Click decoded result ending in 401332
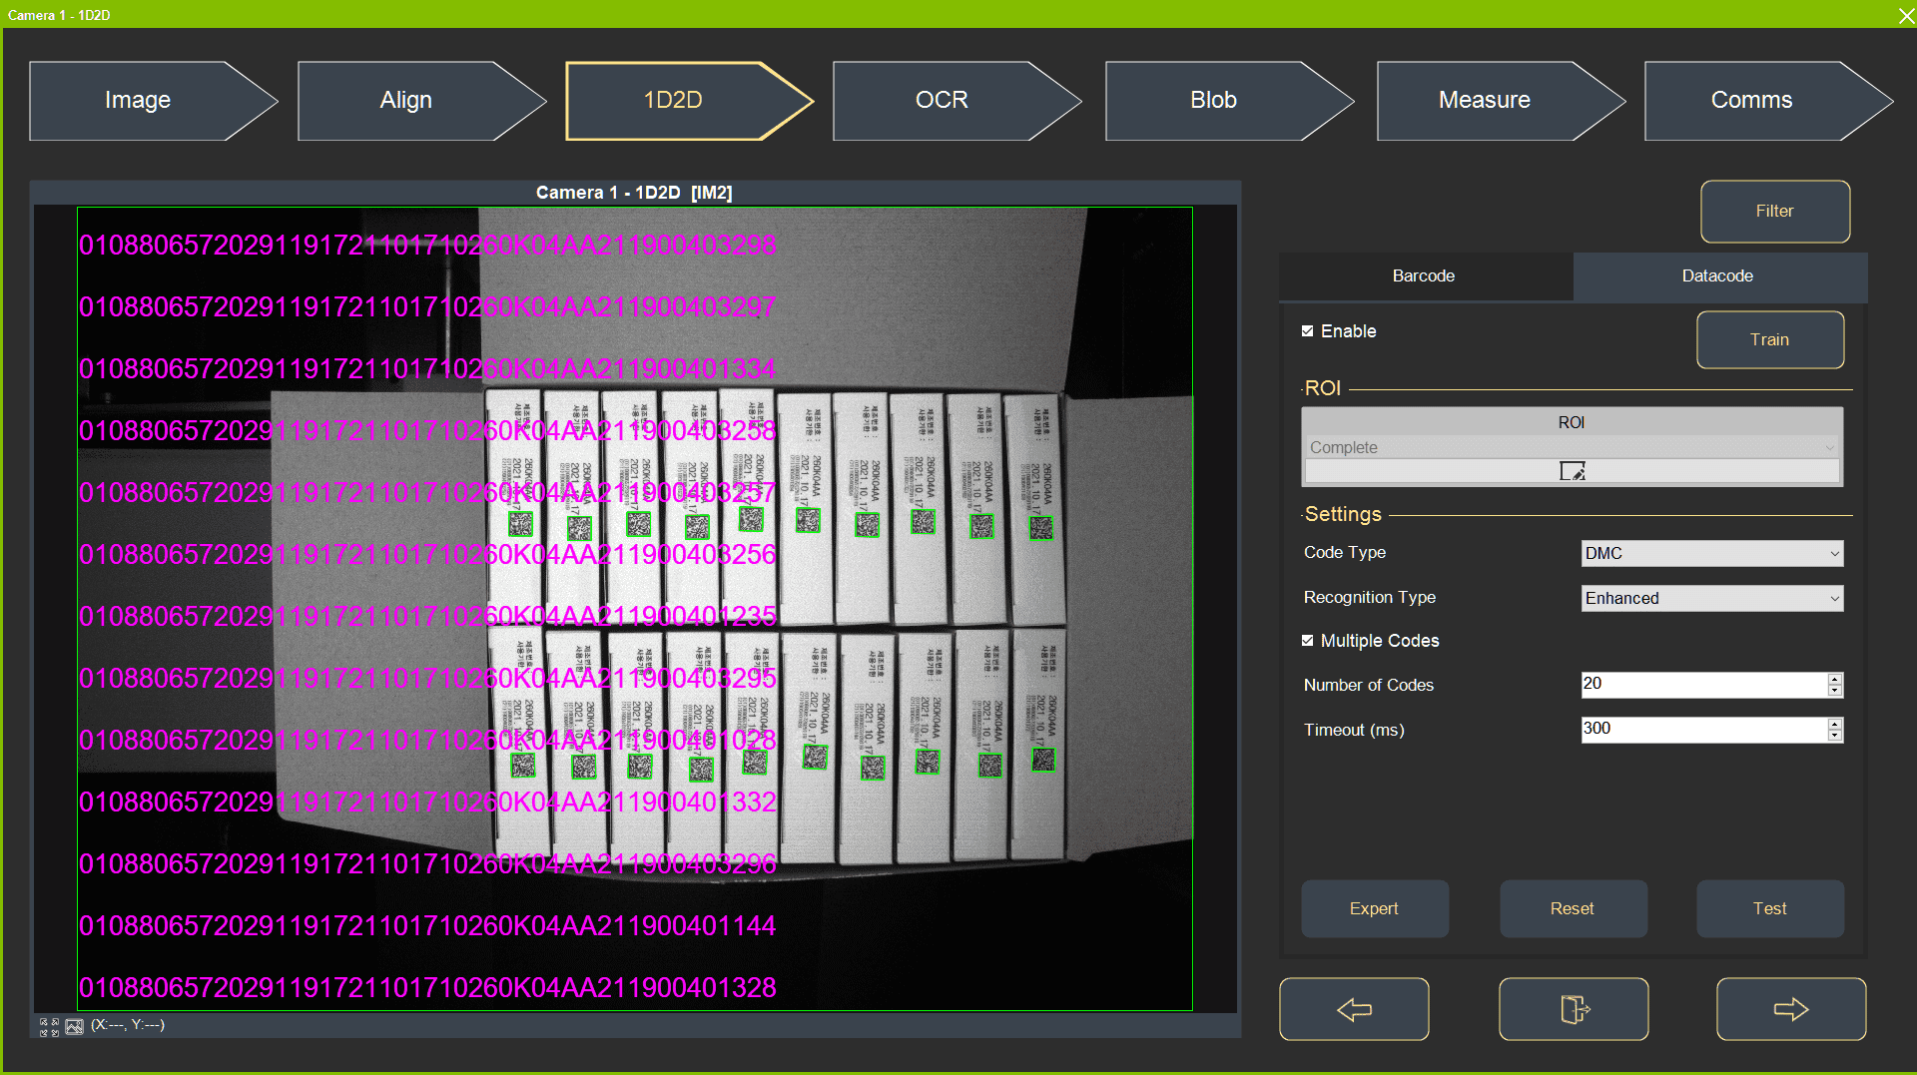 click(427, 803)
